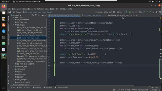Open the Event Log
The height and width of the screenshot is (91, 162).
(153, 87)
